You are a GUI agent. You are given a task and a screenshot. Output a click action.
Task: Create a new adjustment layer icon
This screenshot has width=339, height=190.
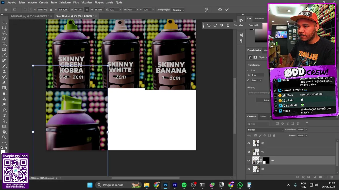[x=315, y=177]
